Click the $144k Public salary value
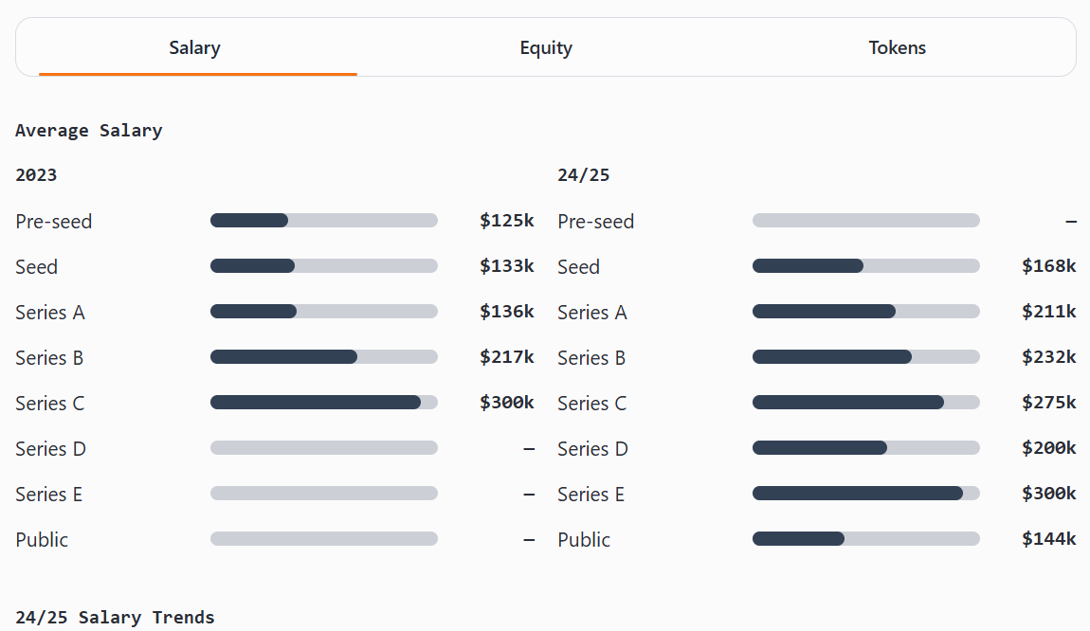 1048,539
